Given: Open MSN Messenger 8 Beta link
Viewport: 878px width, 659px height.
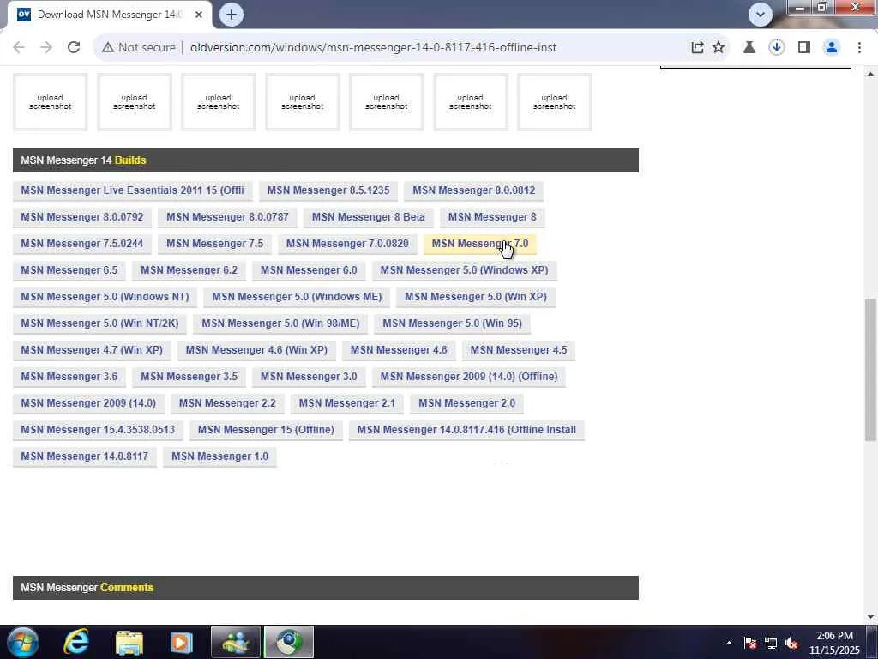Looking at the screenshot, I should point(369,217).
